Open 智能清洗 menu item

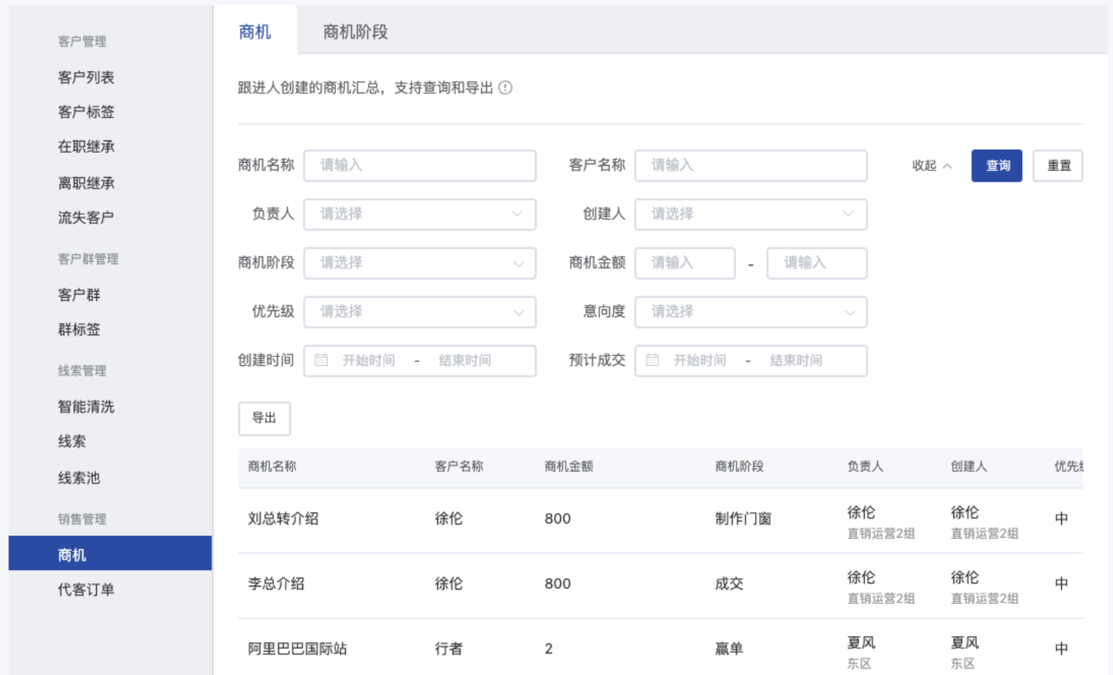tap(86, 407)
